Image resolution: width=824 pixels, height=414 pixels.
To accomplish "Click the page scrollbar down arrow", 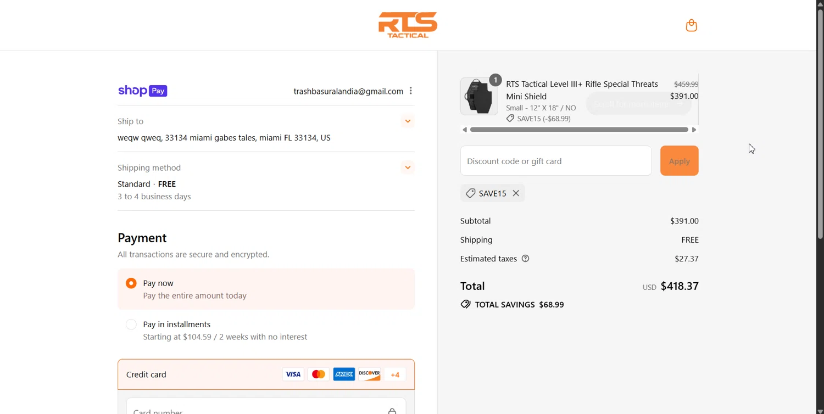I will [x=820, y=411].
